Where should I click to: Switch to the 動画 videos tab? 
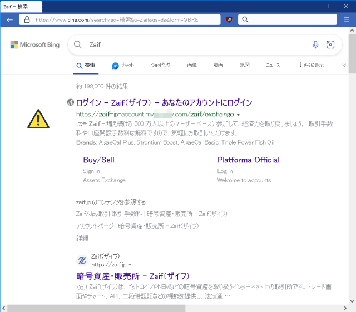[218, 65]
